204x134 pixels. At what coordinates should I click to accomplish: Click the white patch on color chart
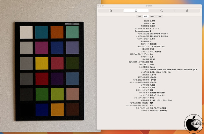(x=26, y=32)
